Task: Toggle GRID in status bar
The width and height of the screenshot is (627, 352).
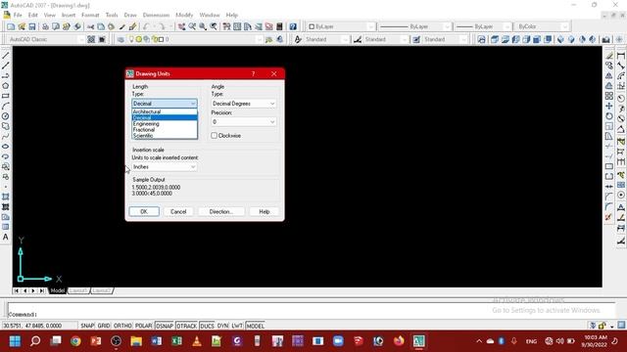Action: [x=104, y=326]
